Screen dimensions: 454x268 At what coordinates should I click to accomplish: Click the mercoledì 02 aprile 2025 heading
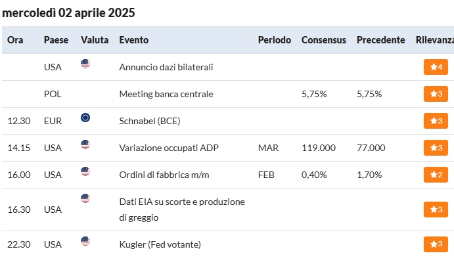click(x=68, y=12)
